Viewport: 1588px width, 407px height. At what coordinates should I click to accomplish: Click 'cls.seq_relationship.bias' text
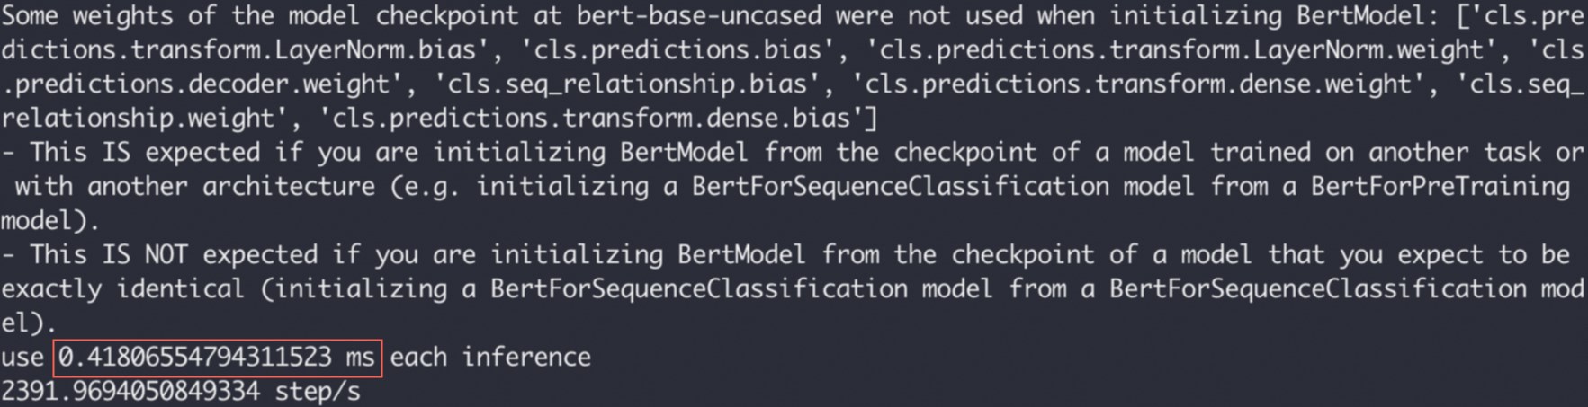621,84
